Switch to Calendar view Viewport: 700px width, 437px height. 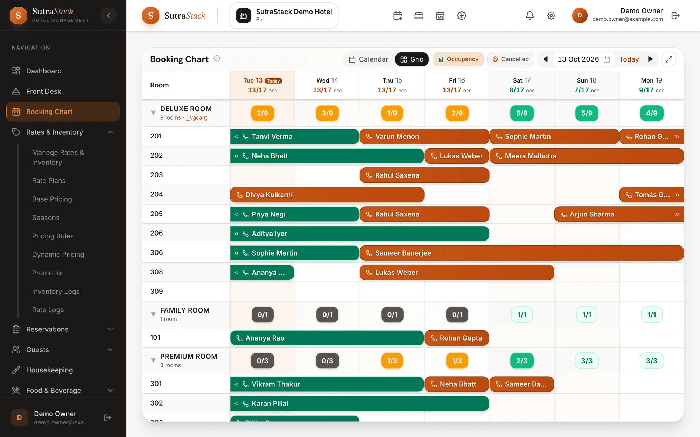369,59
